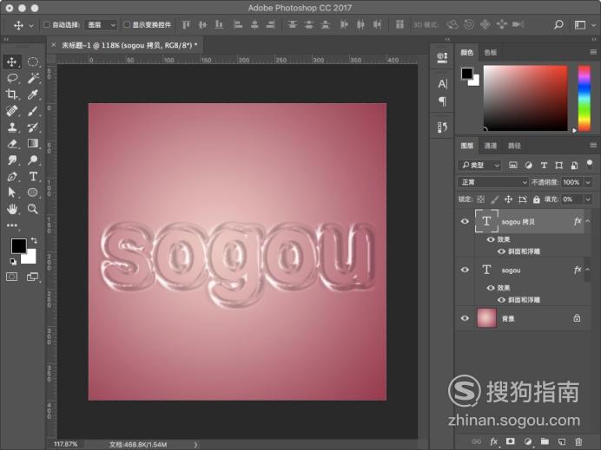Screen dimensions: 601x450
Task: Hide the 背景 layer
Action: click(x=465, y=318)
